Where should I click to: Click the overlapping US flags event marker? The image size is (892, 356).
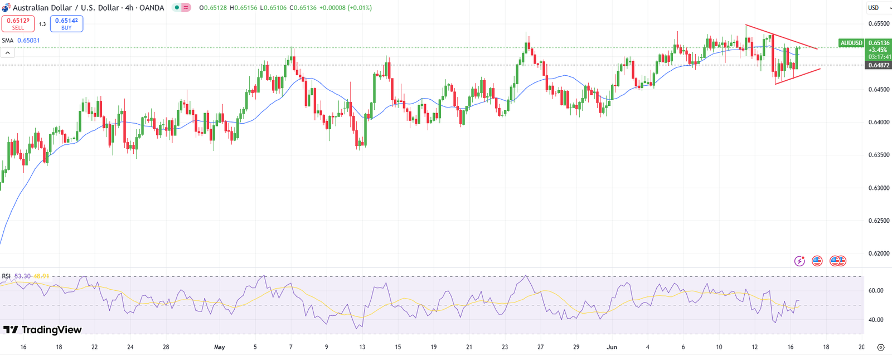click(x=838, y=261)
